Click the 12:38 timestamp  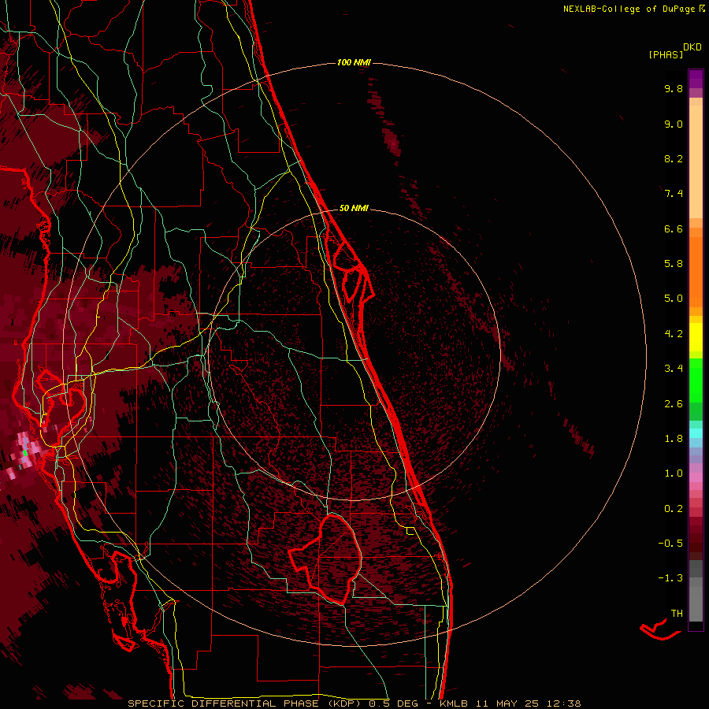[x=564, y=703]
